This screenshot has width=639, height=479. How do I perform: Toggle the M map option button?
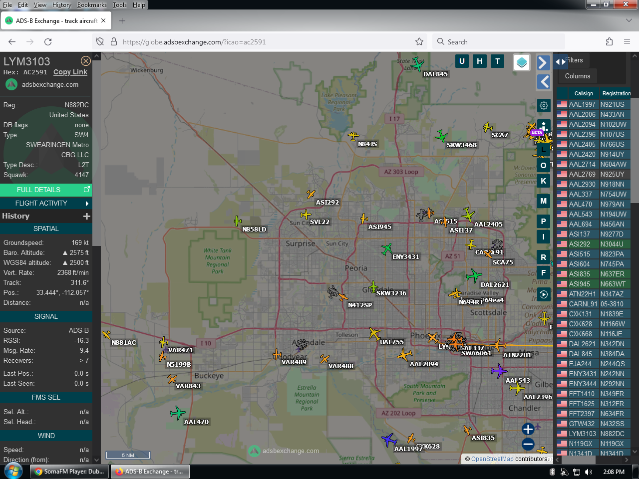point(544,201)
